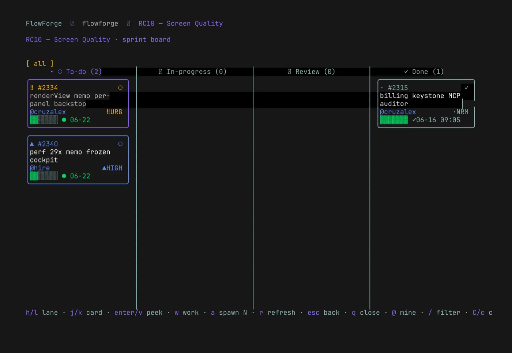Click the 06-22 date on card #2340
The image size is (512, 353).
tap(80, 176)
